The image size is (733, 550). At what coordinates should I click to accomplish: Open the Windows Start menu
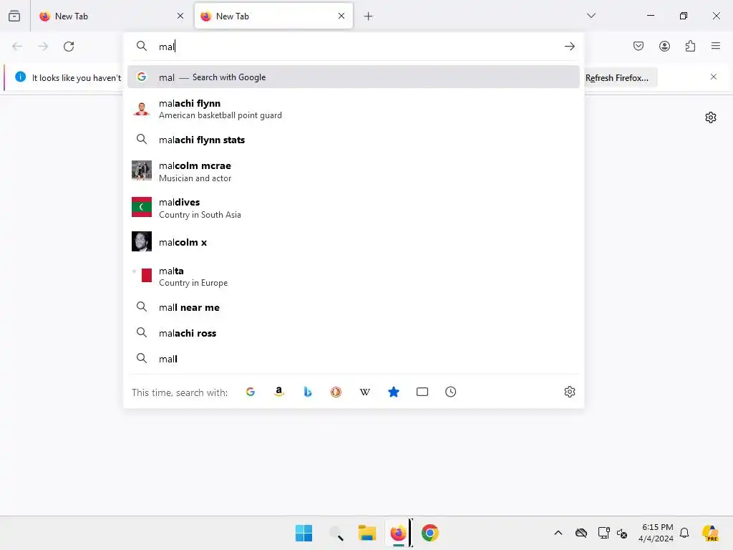click(x=304, y=533)
